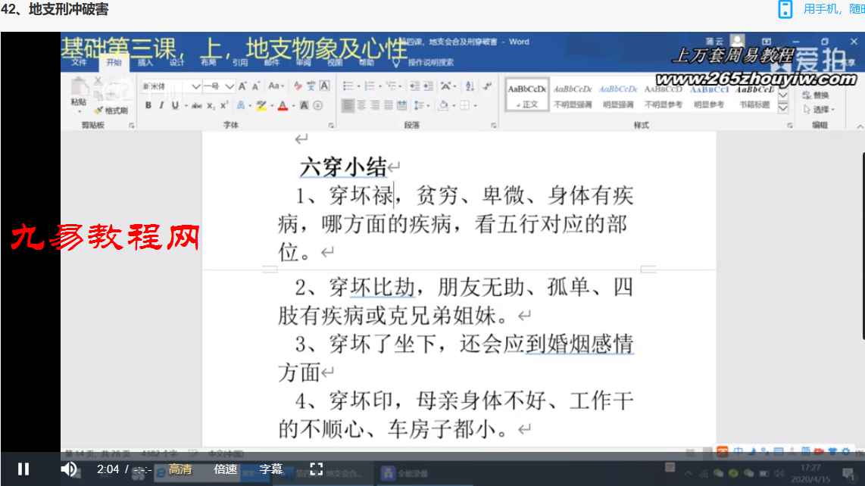
Task: Click the text effects A icon
Action: 241,105
